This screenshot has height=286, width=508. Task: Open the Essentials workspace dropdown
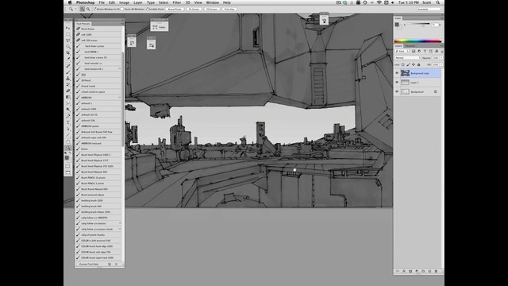[429, 9]
